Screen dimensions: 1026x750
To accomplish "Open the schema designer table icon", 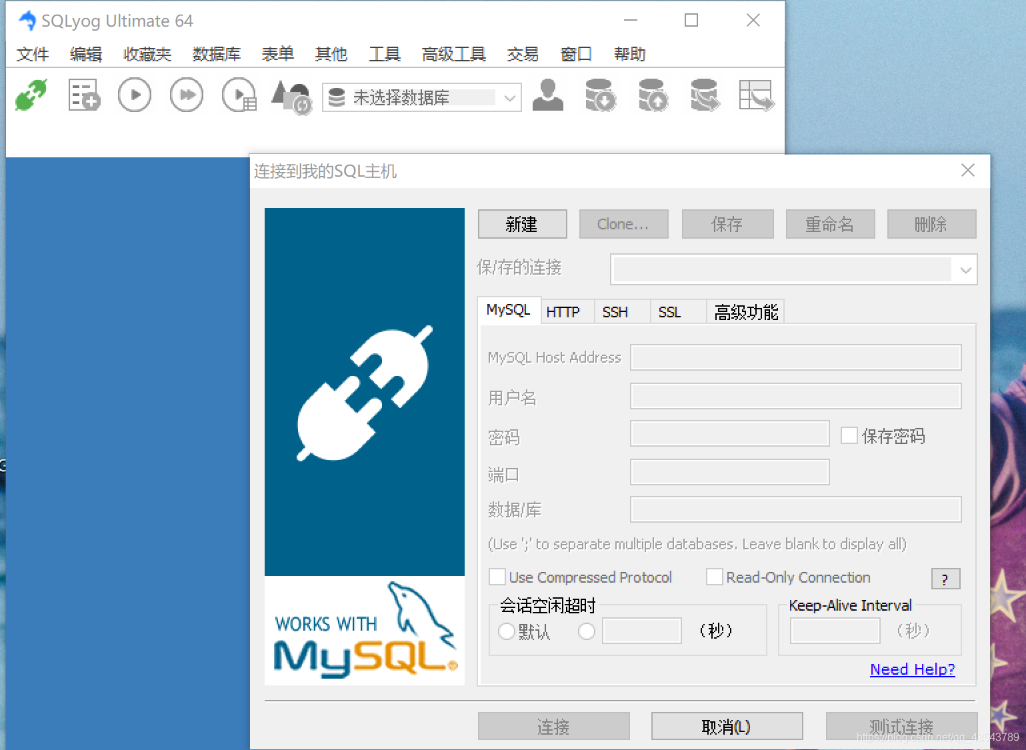I will click(x=757, y=95).
